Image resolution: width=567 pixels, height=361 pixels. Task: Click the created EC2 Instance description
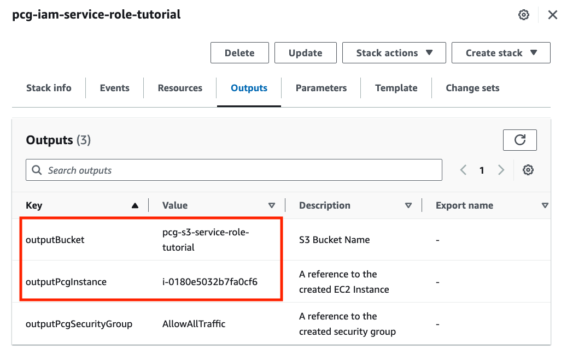(x=344, y=282)
